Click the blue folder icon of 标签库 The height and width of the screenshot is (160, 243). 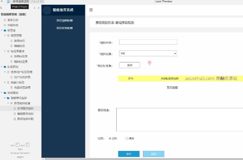5,30
